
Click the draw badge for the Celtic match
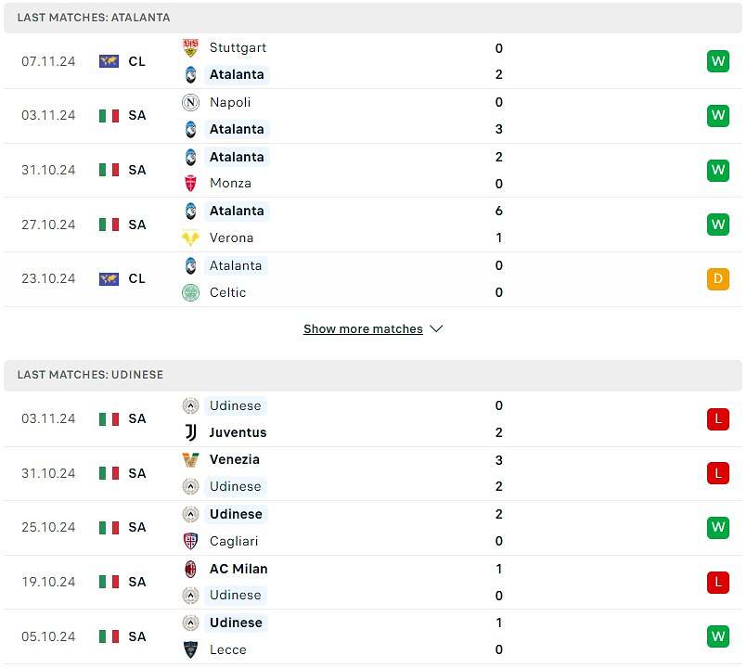click(x=718, y=278)
